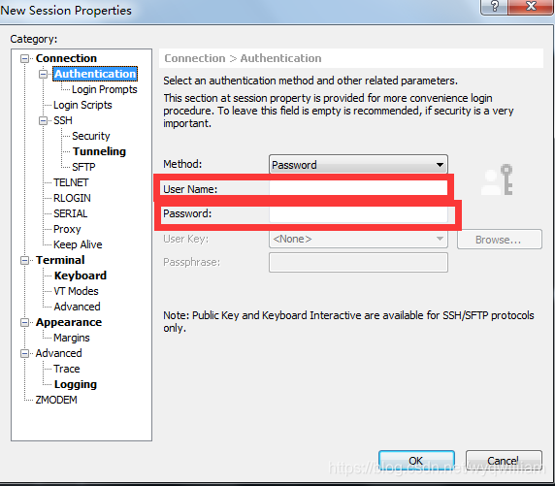Image resolution: width=555 pixels, height=486 pixels.
Task: Open Logging settings
Action: point(76,384)
